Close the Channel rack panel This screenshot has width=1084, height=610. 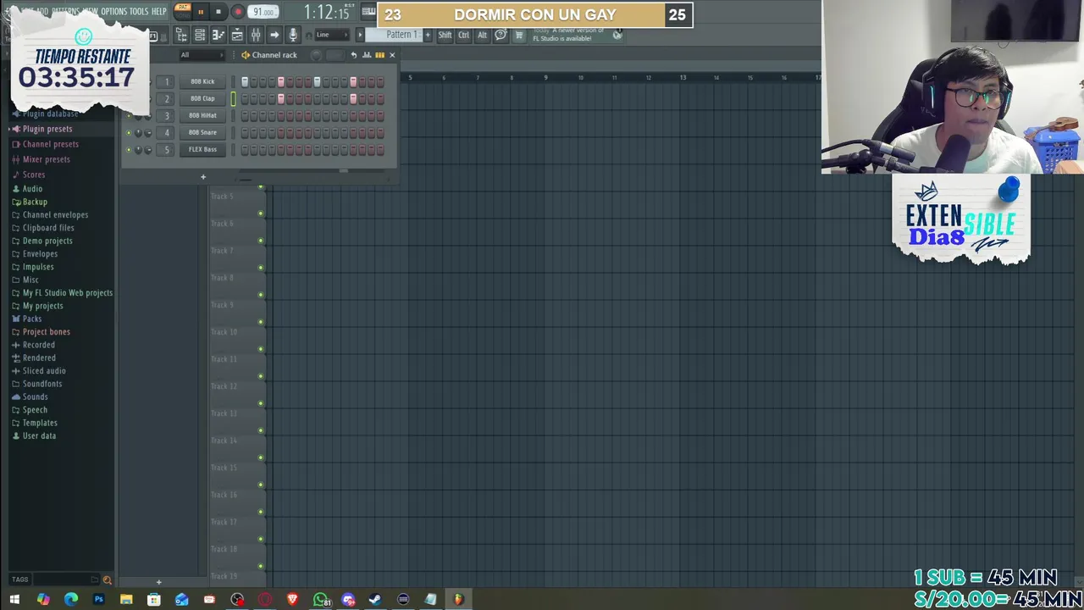392,55
